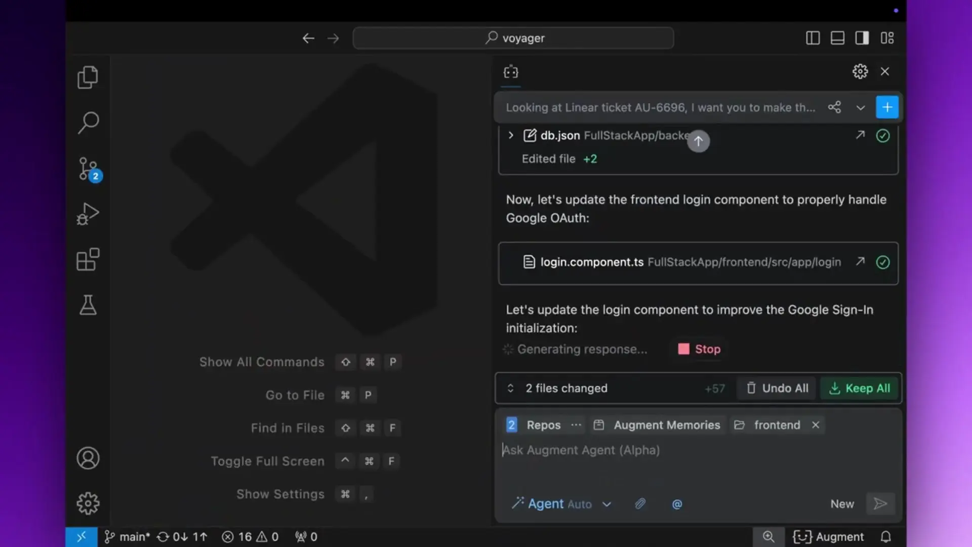The height and width of the screenshot is (547, 972).
Task: Stop the generating response
Action: point(699,349)
